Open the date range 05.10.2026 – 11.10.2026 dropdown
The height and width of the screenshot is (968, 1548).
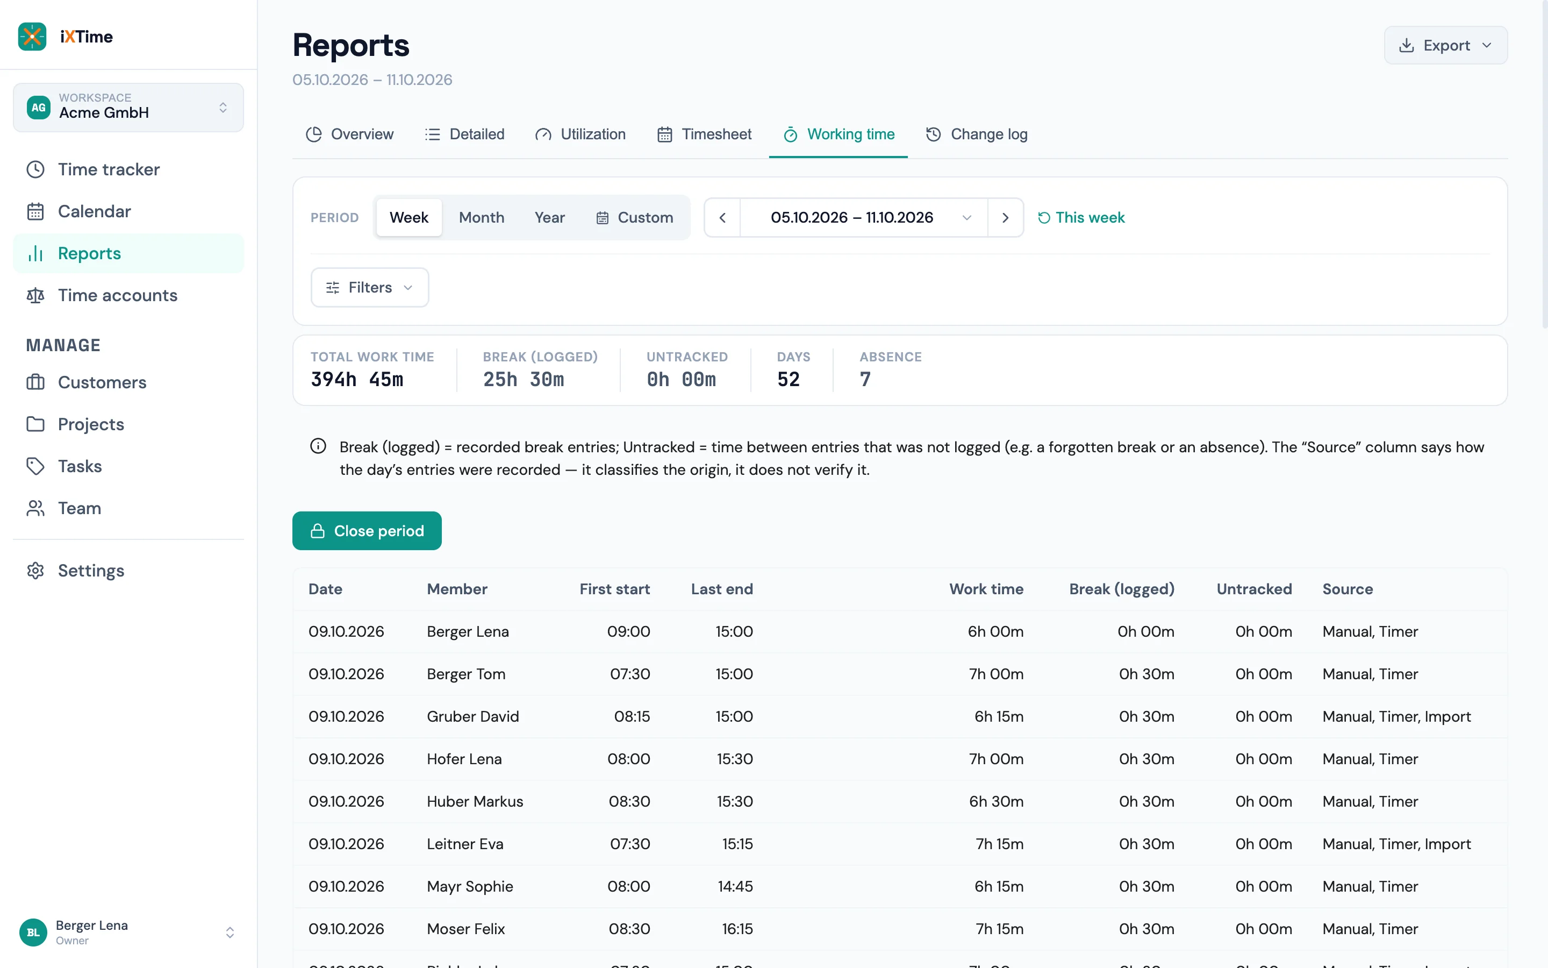(x=864, y=218)
